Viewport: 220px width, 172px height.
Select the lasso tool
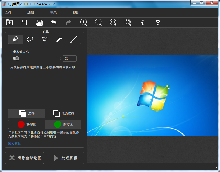30,39
